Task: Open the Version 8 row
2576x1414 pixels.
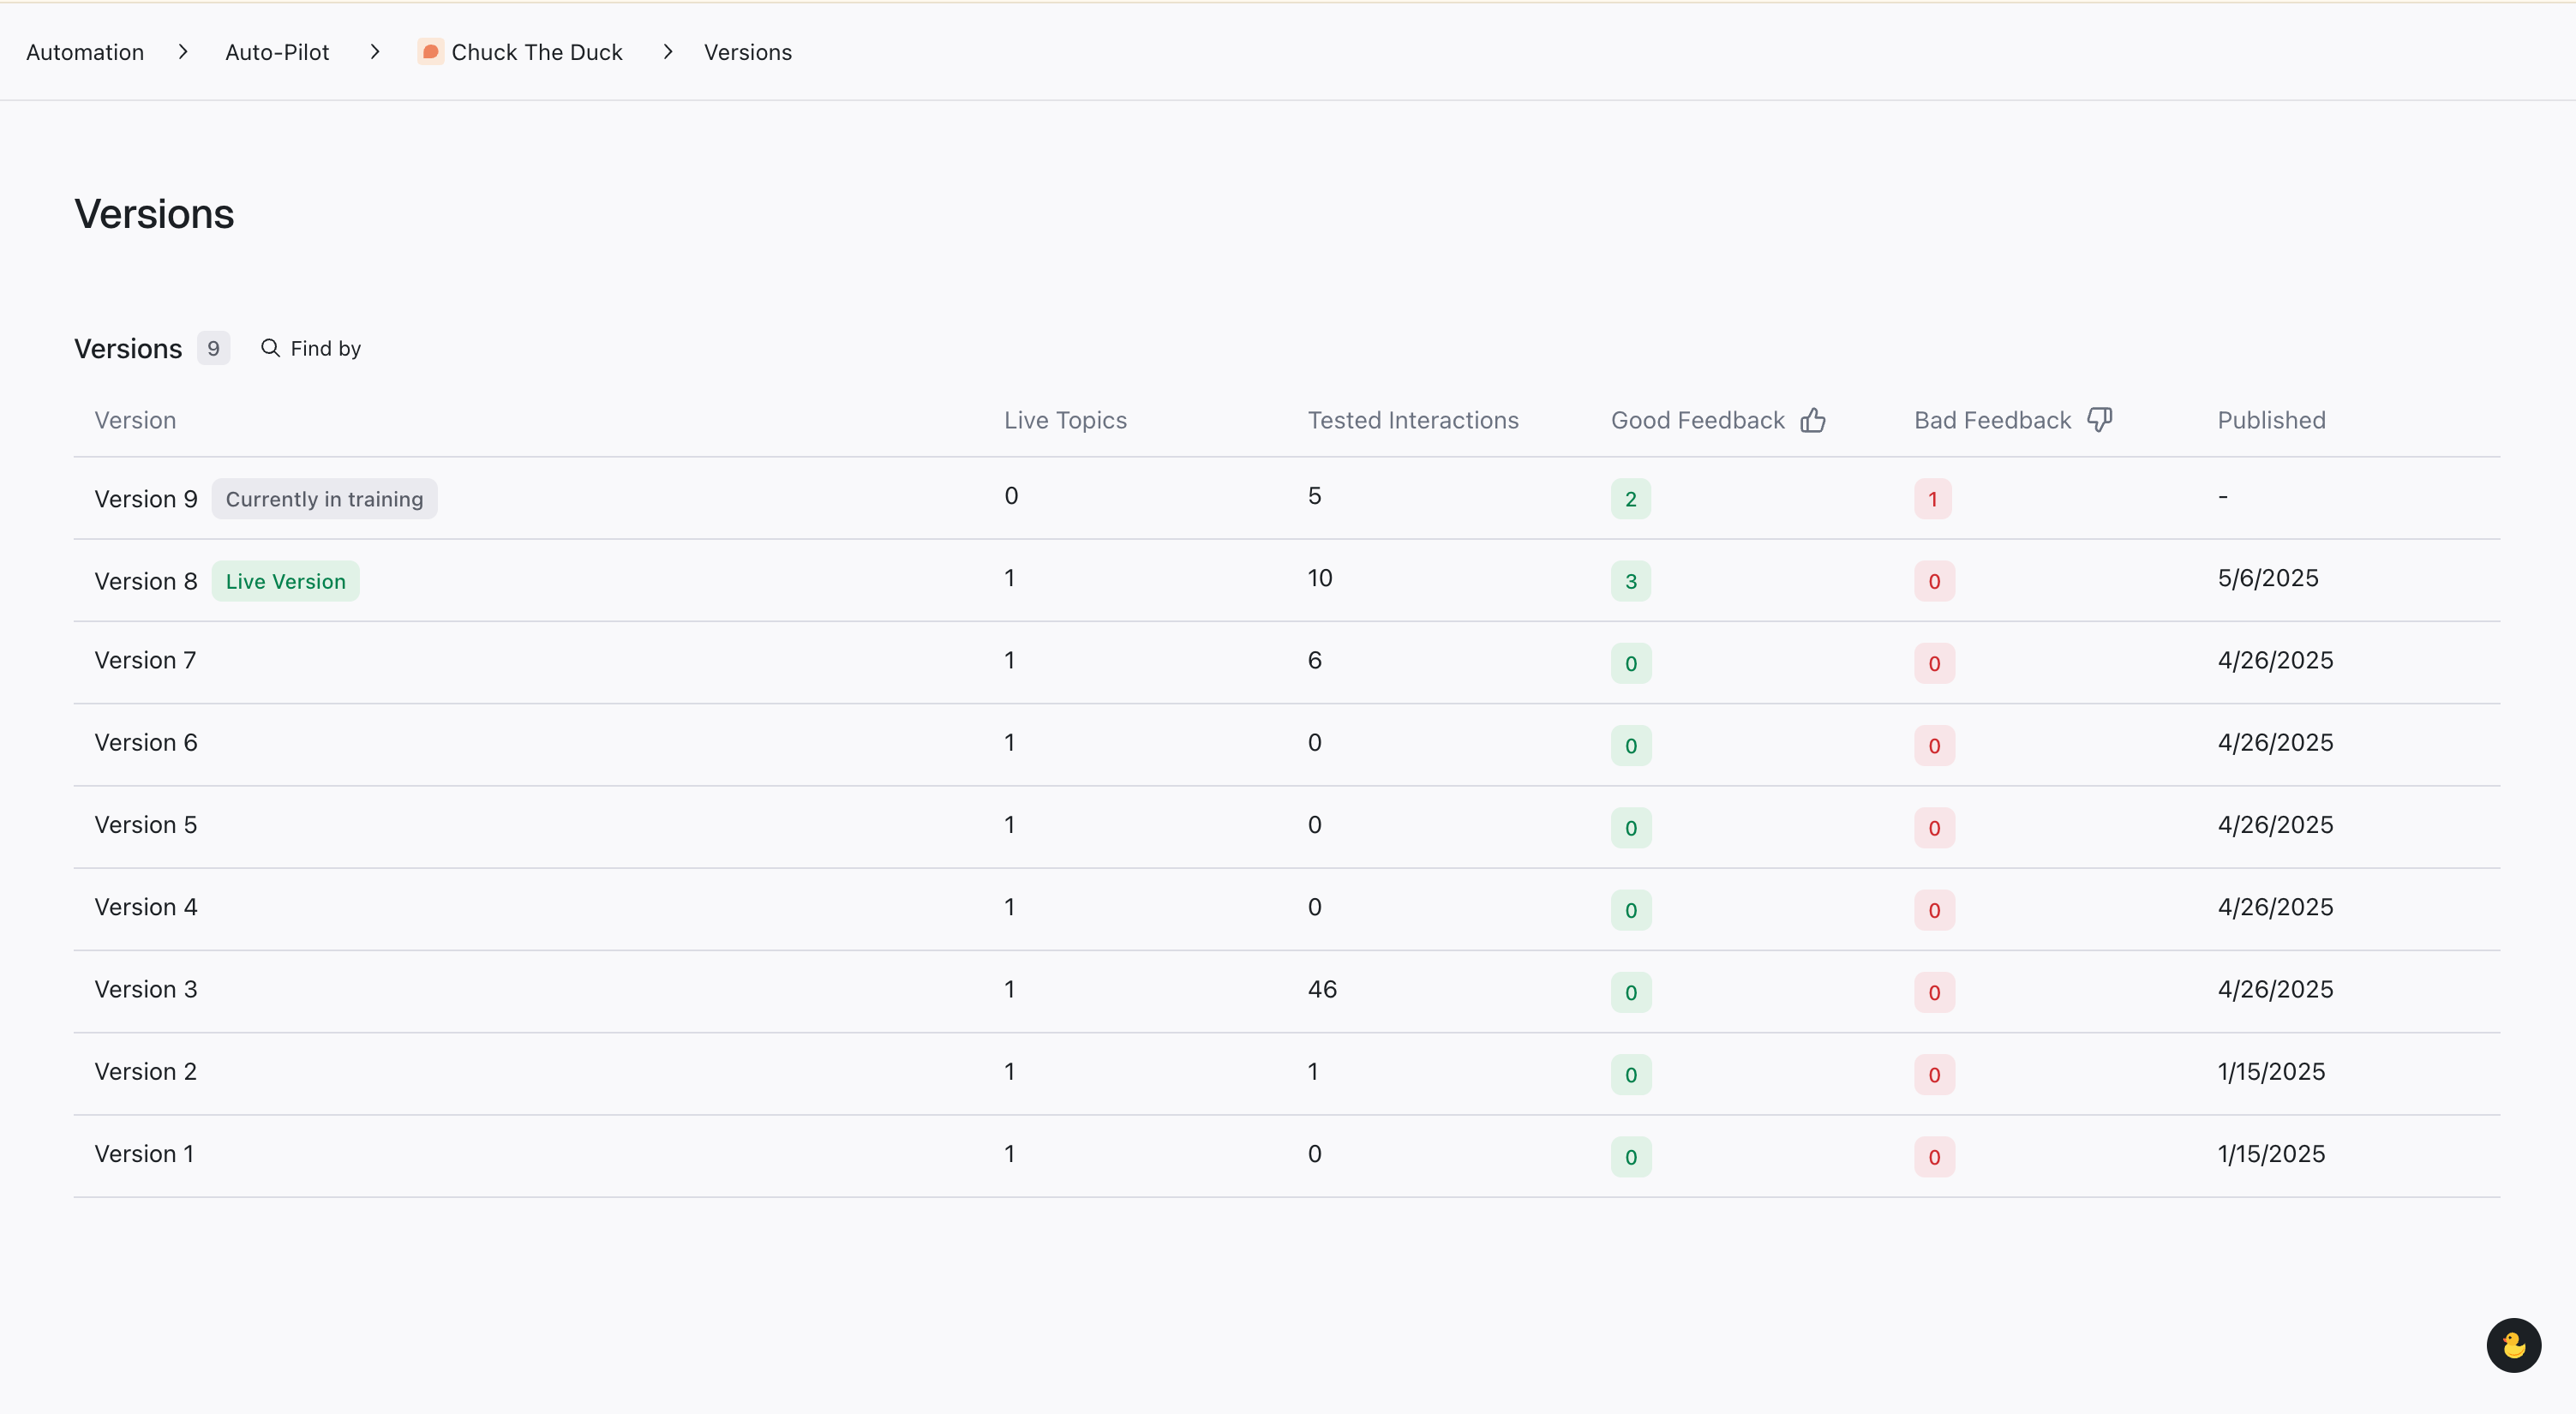Action: coord(1287,580)
